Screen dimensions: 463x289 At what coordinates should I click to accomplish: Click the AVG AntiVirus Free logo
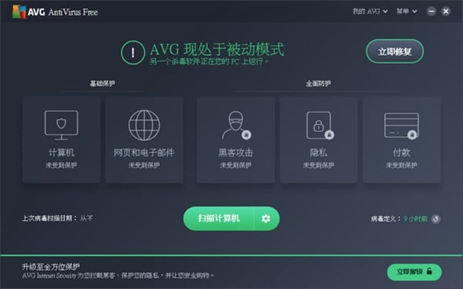click(x=55, y=12)
